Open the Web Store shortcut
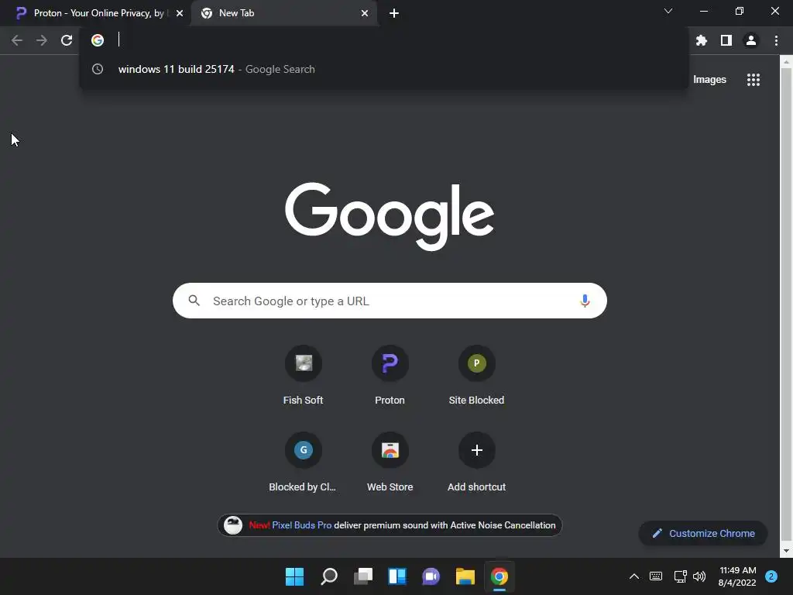The image size is (793, 595). pyautogui.click(x=390, y=462)
